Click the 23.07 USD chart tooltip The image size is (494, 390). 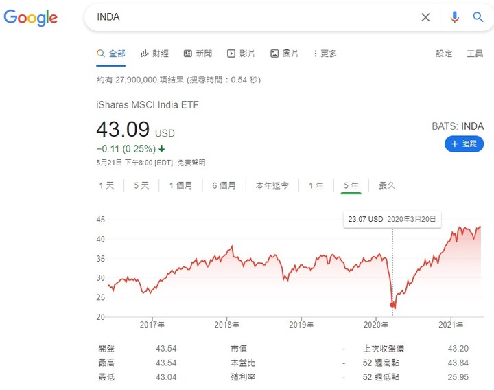click(x=392, y=219)
